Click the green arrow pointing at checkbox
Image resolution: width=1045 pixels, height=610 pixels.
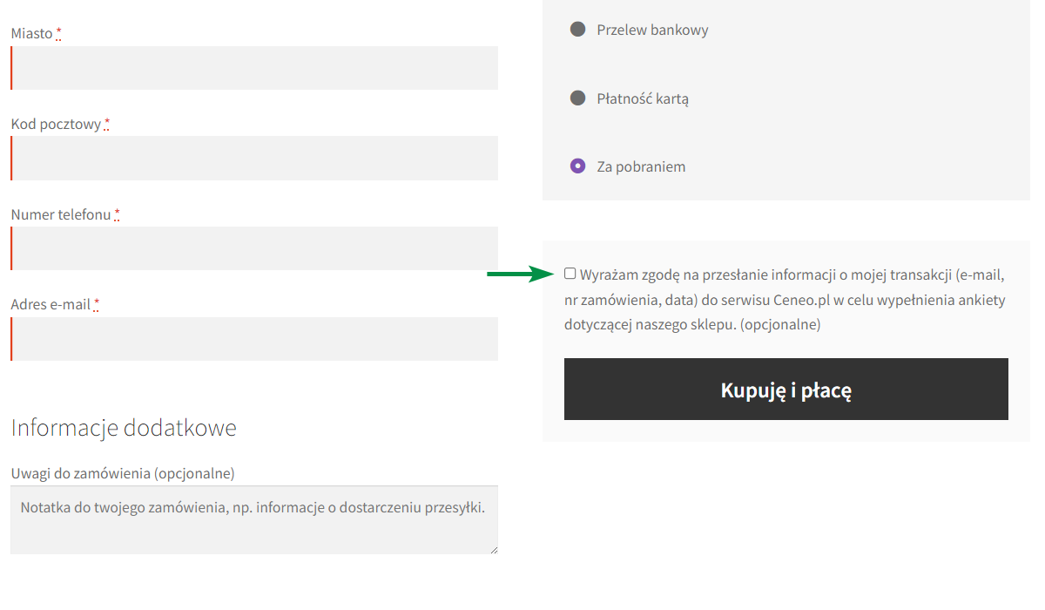coord(520,274)
